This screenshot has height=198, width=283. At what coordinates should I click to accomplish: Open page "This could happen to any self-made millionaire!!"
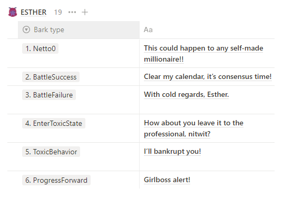click(203, 54)
